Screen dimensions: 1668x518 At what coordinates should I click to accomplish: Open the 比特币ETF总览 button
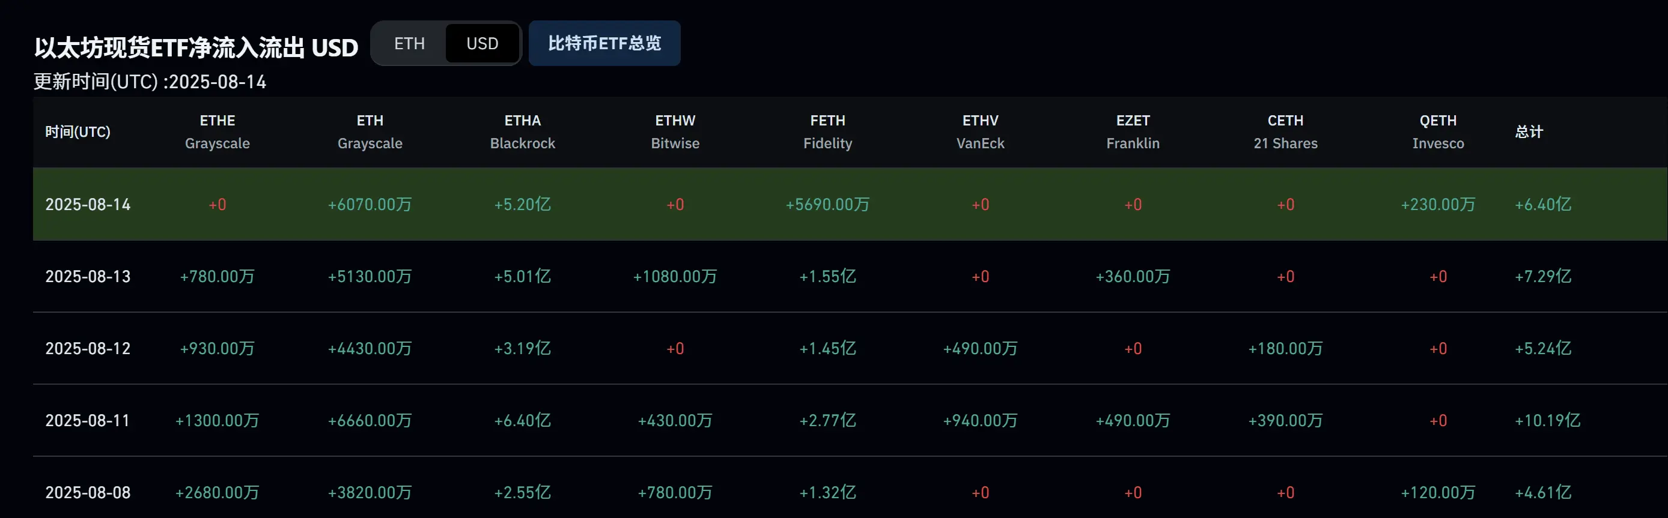coord(604,43)
